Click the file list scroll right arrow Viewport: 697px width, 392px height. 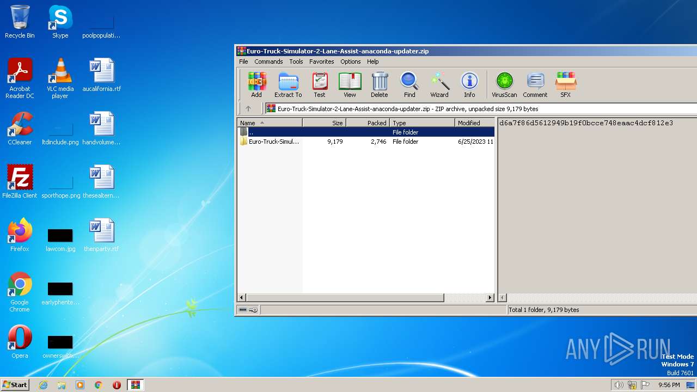(x=490, y=298)
